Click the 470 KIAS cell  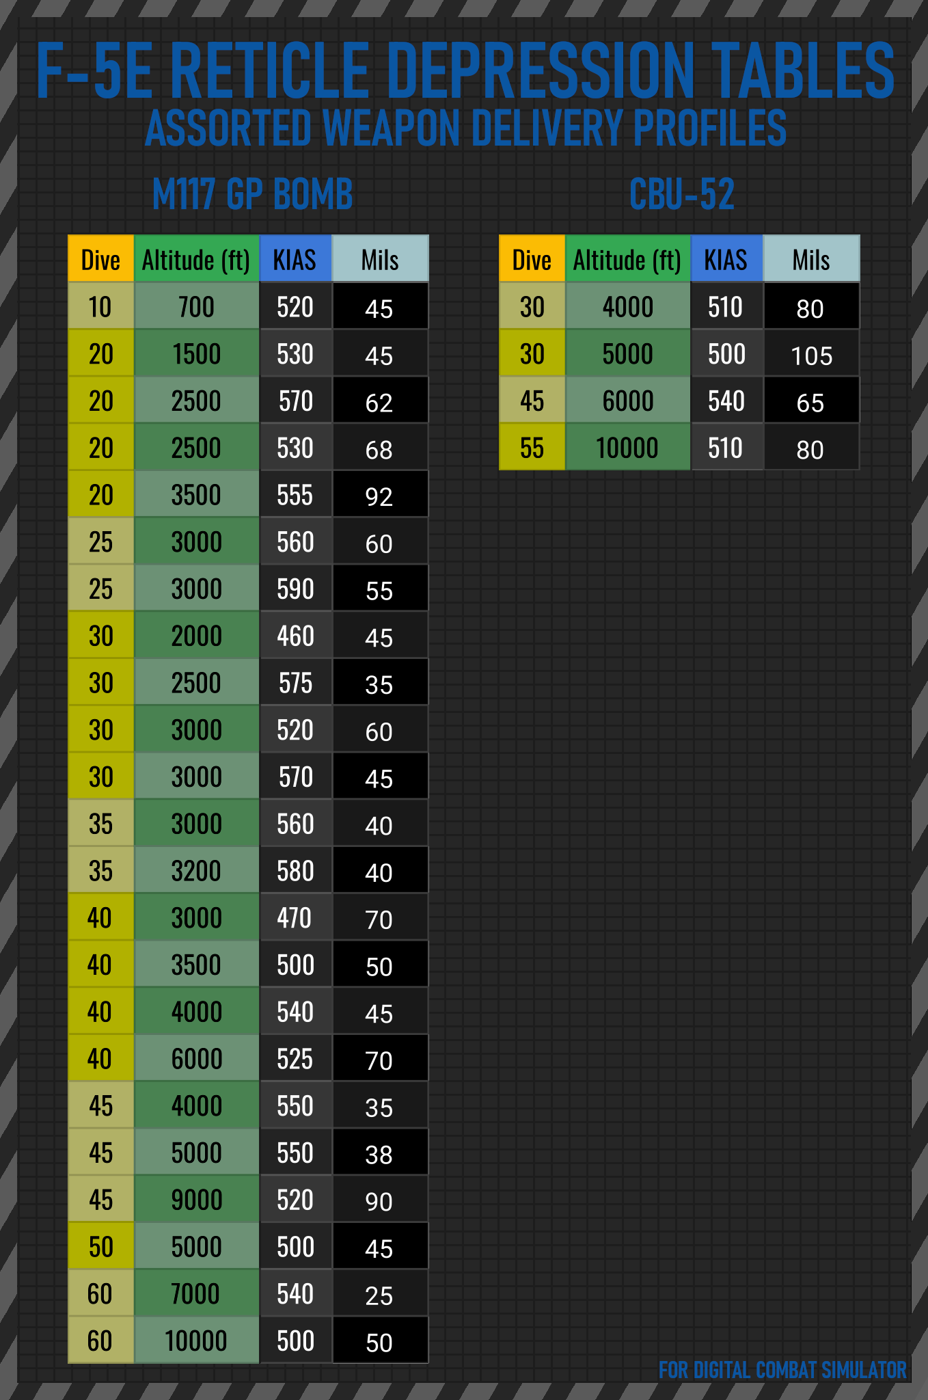[295, 917]
